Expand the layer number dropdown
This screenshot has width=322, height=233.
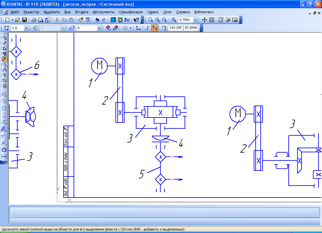pos(100,28)
